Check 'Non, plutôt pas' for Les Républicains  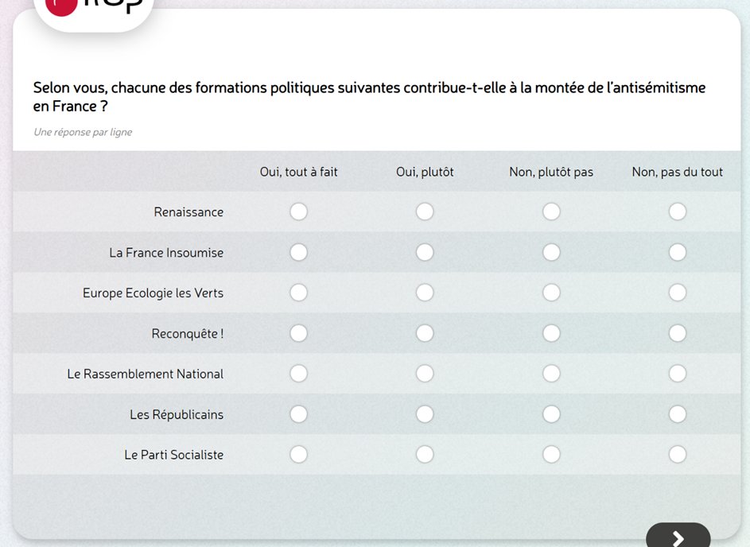[551, 414]
